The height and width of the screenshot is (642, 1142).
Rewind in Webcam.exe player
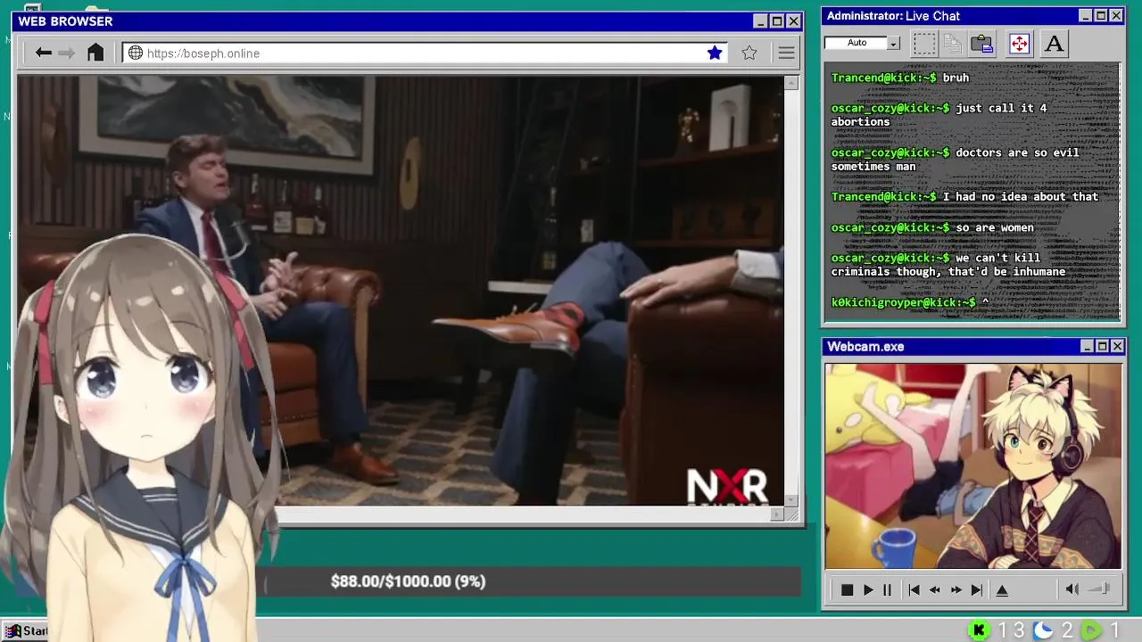point(934,589)
